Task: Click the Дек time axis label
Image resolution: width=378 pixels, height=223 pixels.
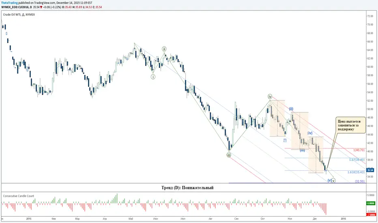Action: coord(315,219)
